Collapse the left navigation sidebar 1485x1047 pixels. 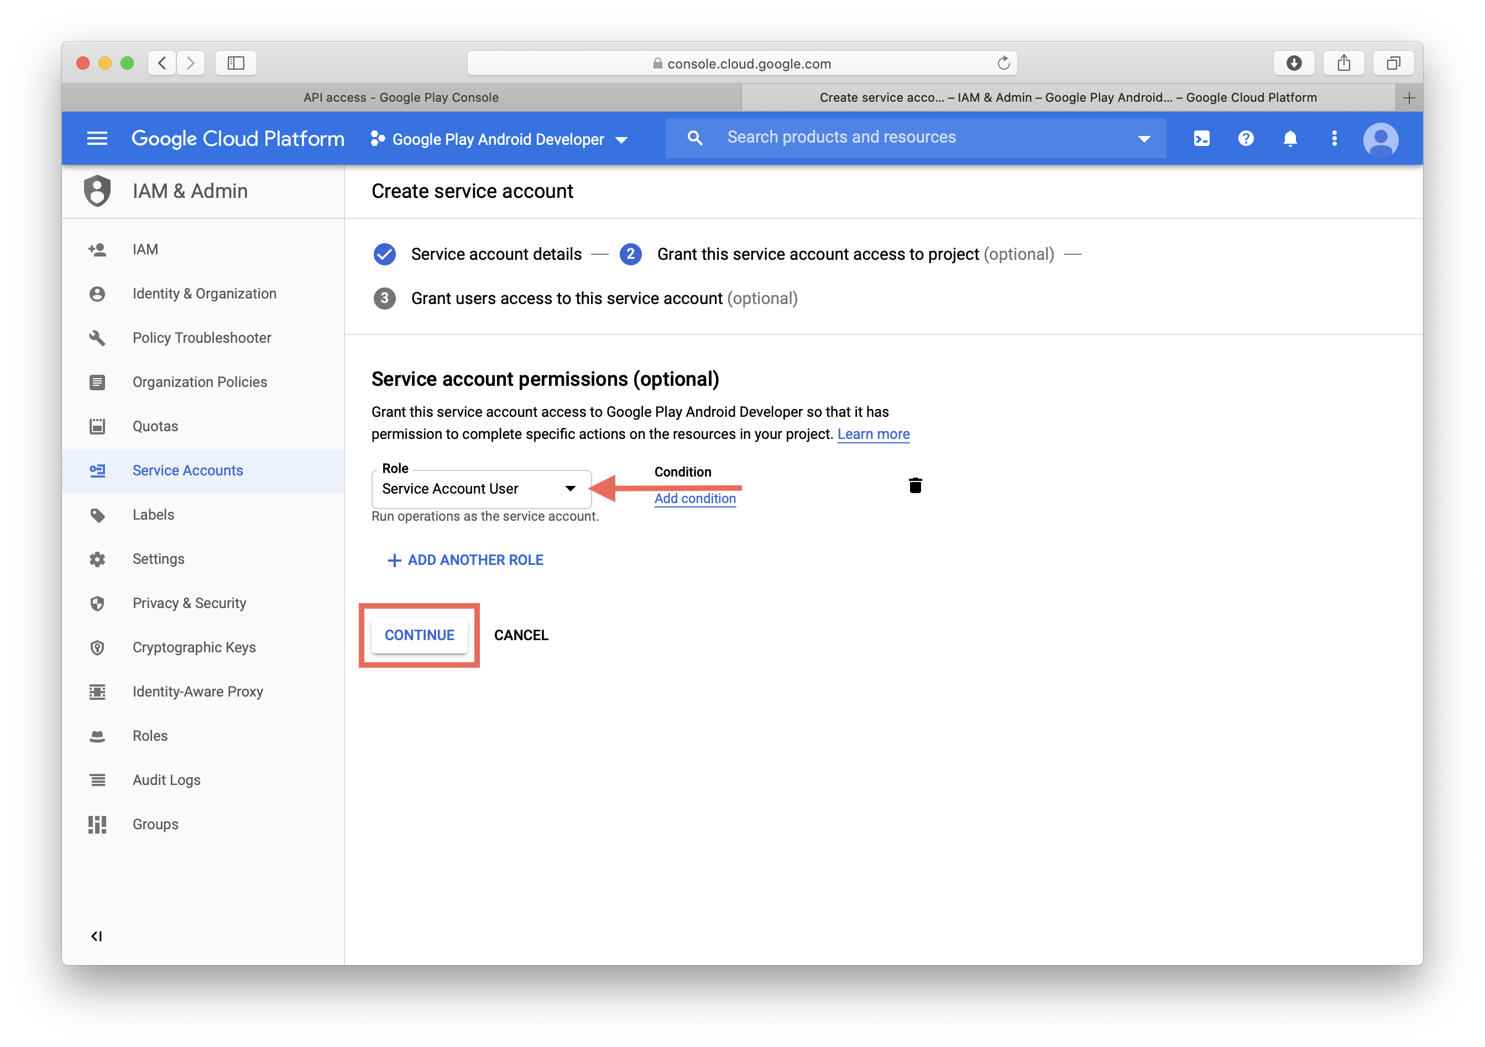[x=96, y=936]
